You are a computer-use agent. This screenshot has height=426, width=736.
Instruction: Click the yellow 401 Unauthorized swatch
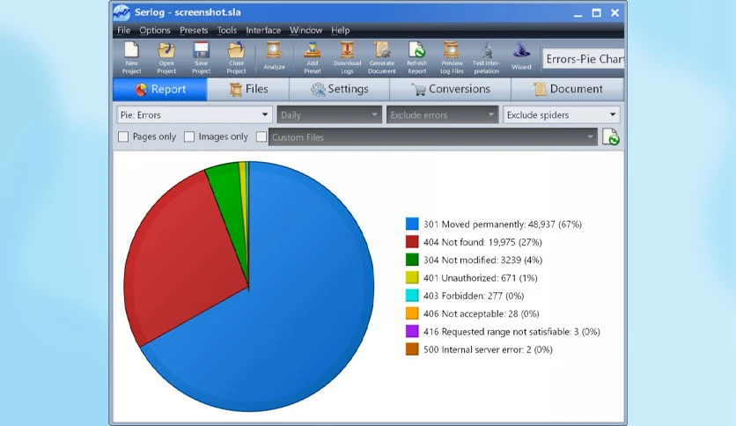(x=412, y=277)
